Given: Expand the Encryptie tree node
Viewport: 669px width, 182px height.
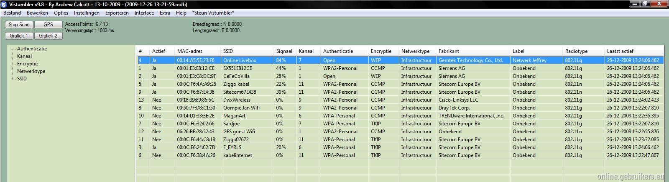Looking at the screenshot, I should (x=27, y=64).
